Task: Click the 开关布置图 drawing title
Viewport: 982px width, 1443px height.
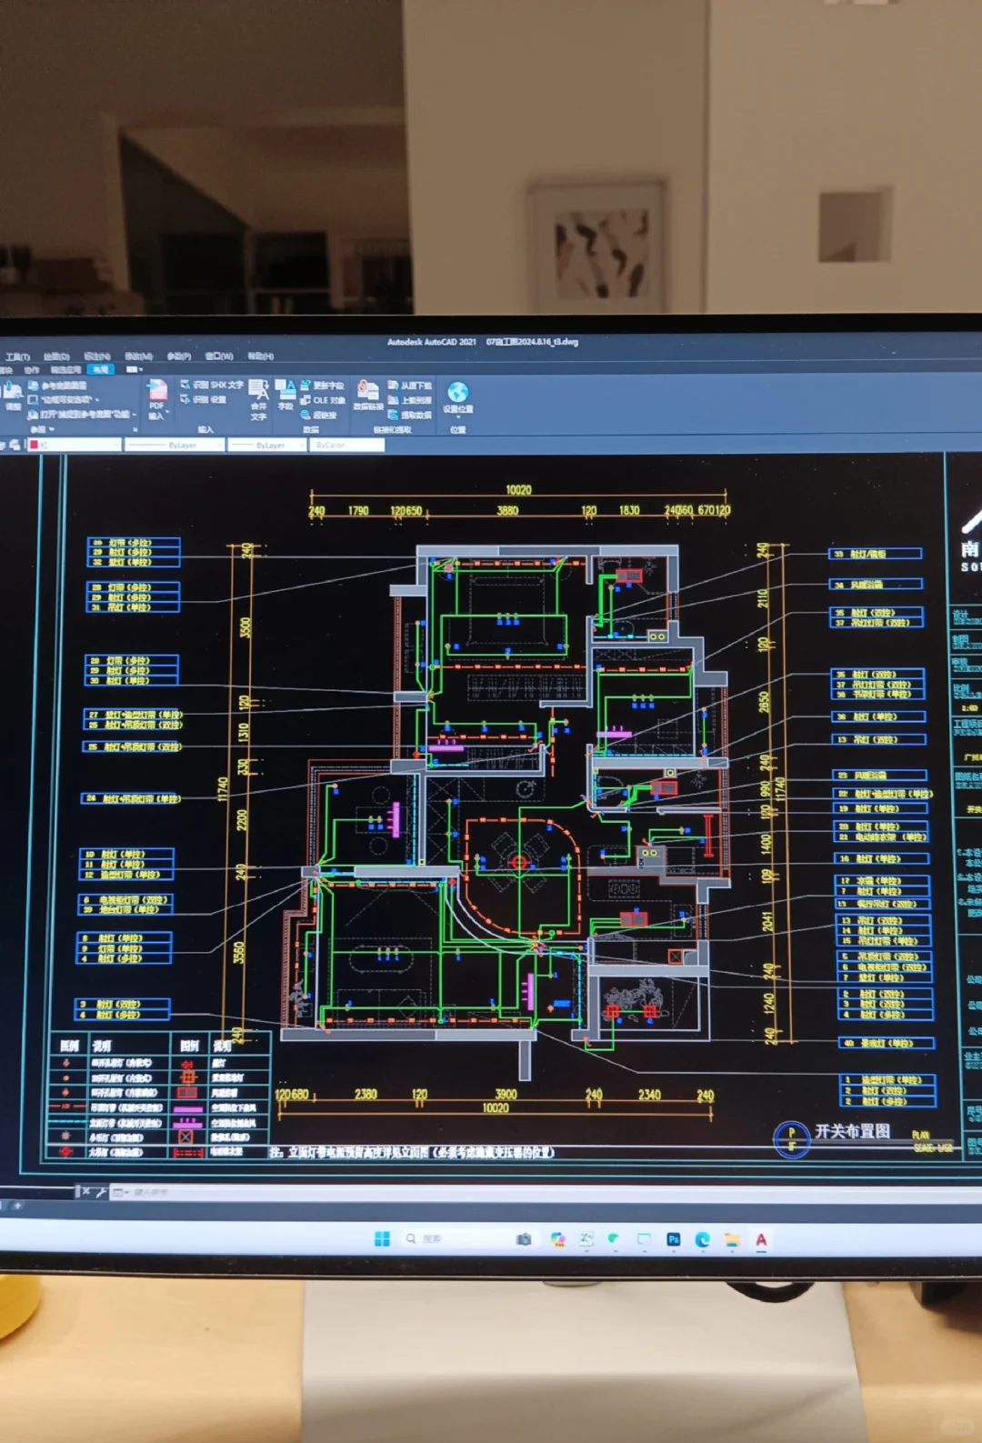Action: click(x=852, y=1130)
